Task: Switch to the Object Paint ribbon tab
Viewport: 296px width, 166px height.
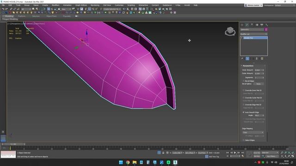Action: (x=51, y=16)
